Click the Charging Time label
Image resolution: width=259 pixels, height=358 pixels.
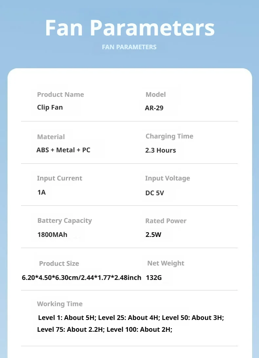[169, 136]
